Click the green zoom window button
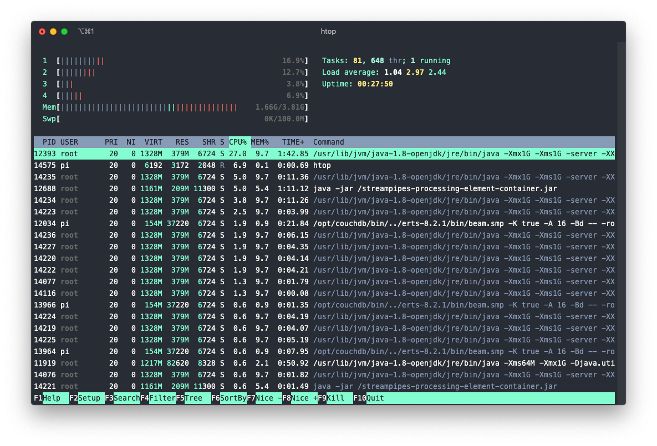This screenshot has width=657, height=446. [64, 32]
